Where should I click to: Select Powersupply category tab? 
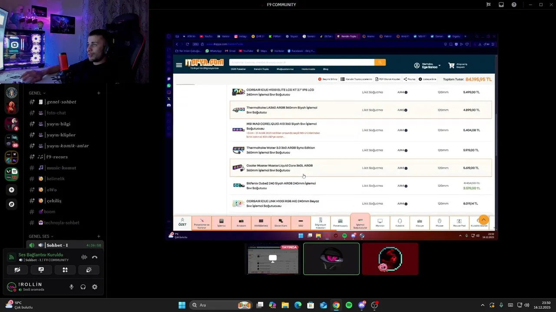click(340, 223)
